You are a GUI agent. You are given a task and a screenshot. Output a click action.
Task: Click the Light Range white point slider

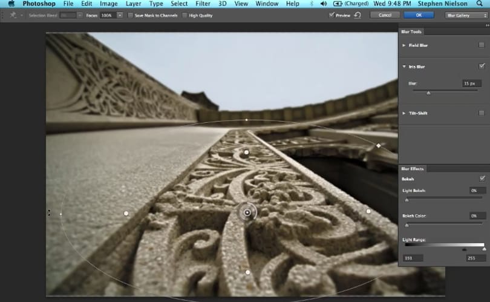tap(484, 249)
